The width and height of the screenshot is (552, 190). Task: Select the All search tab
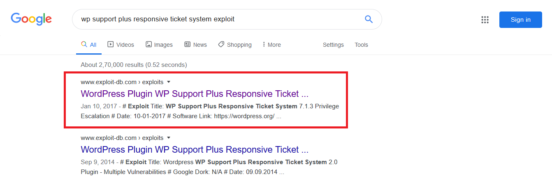88,45
